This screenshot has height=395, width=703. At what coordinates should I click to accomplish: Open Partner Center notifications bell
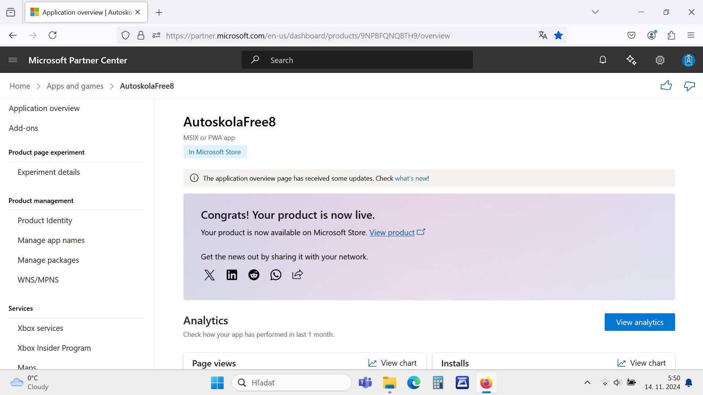pos(602,60)
